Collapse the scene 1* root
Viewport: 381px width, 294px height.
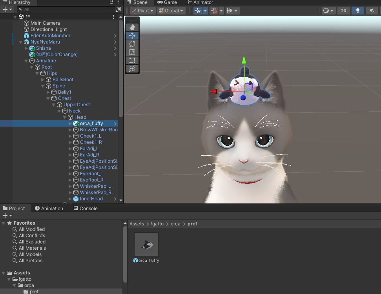(15, 17)
